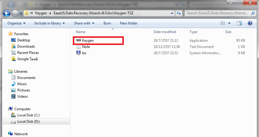
Task: Open the Documents library
Action: click(x=26, y=78)
